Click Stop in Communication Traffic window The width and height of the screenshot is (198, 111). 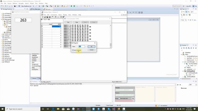tap(77, 22)
